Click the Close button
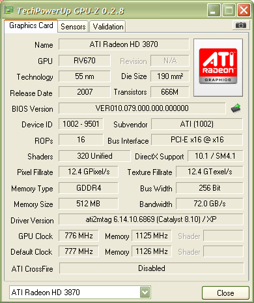Image resolution: width=254 pixels, height=303 pixels. pyautogui.click(x=225, y=293)
